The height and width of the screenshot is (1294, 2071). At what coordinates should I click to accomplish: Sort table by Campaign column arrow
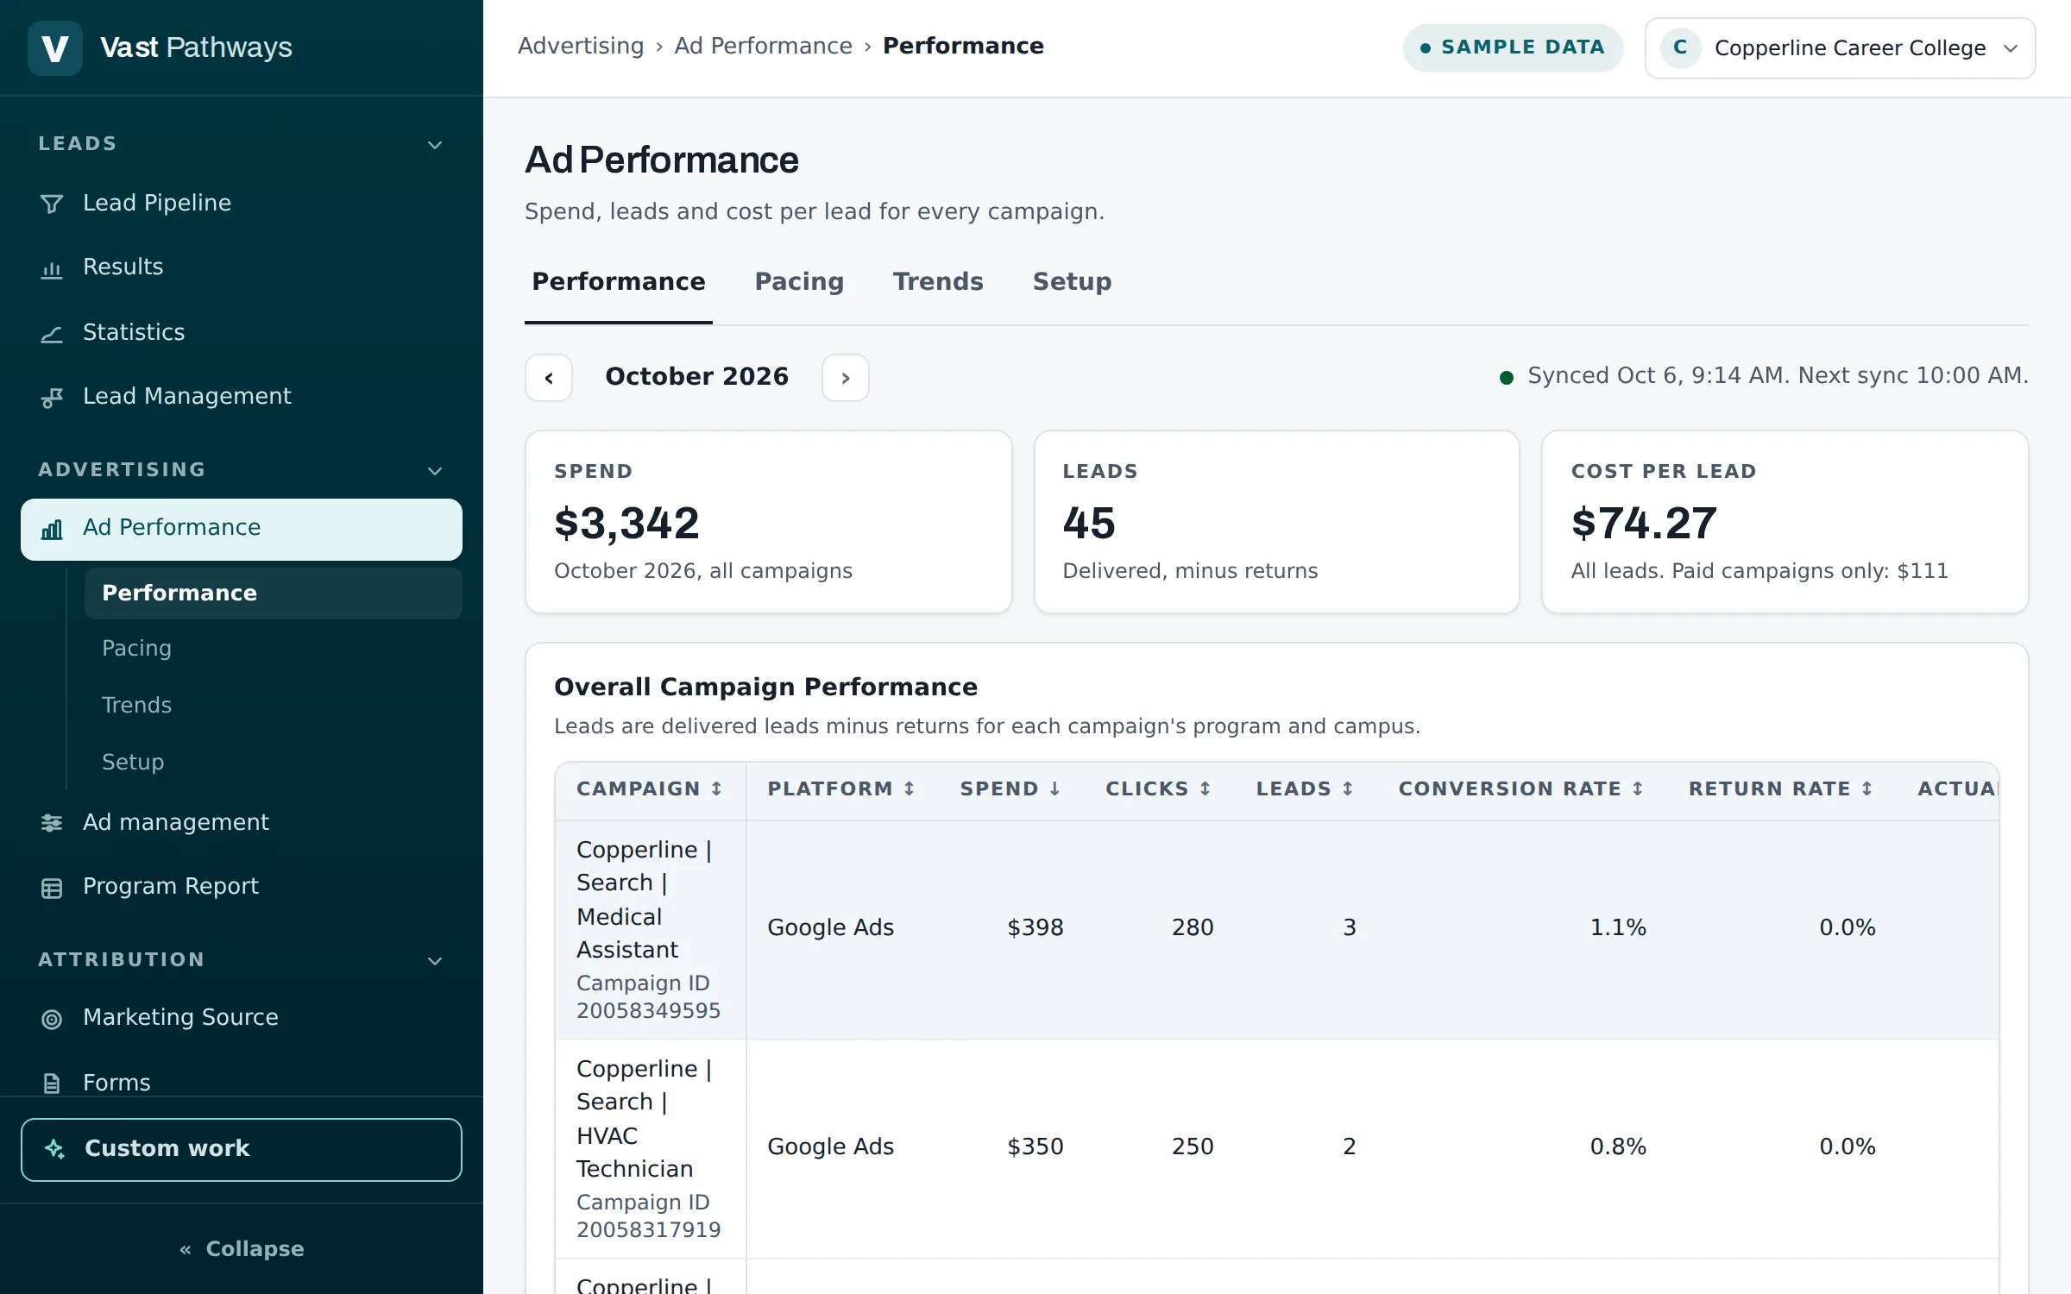pos(716,788)
